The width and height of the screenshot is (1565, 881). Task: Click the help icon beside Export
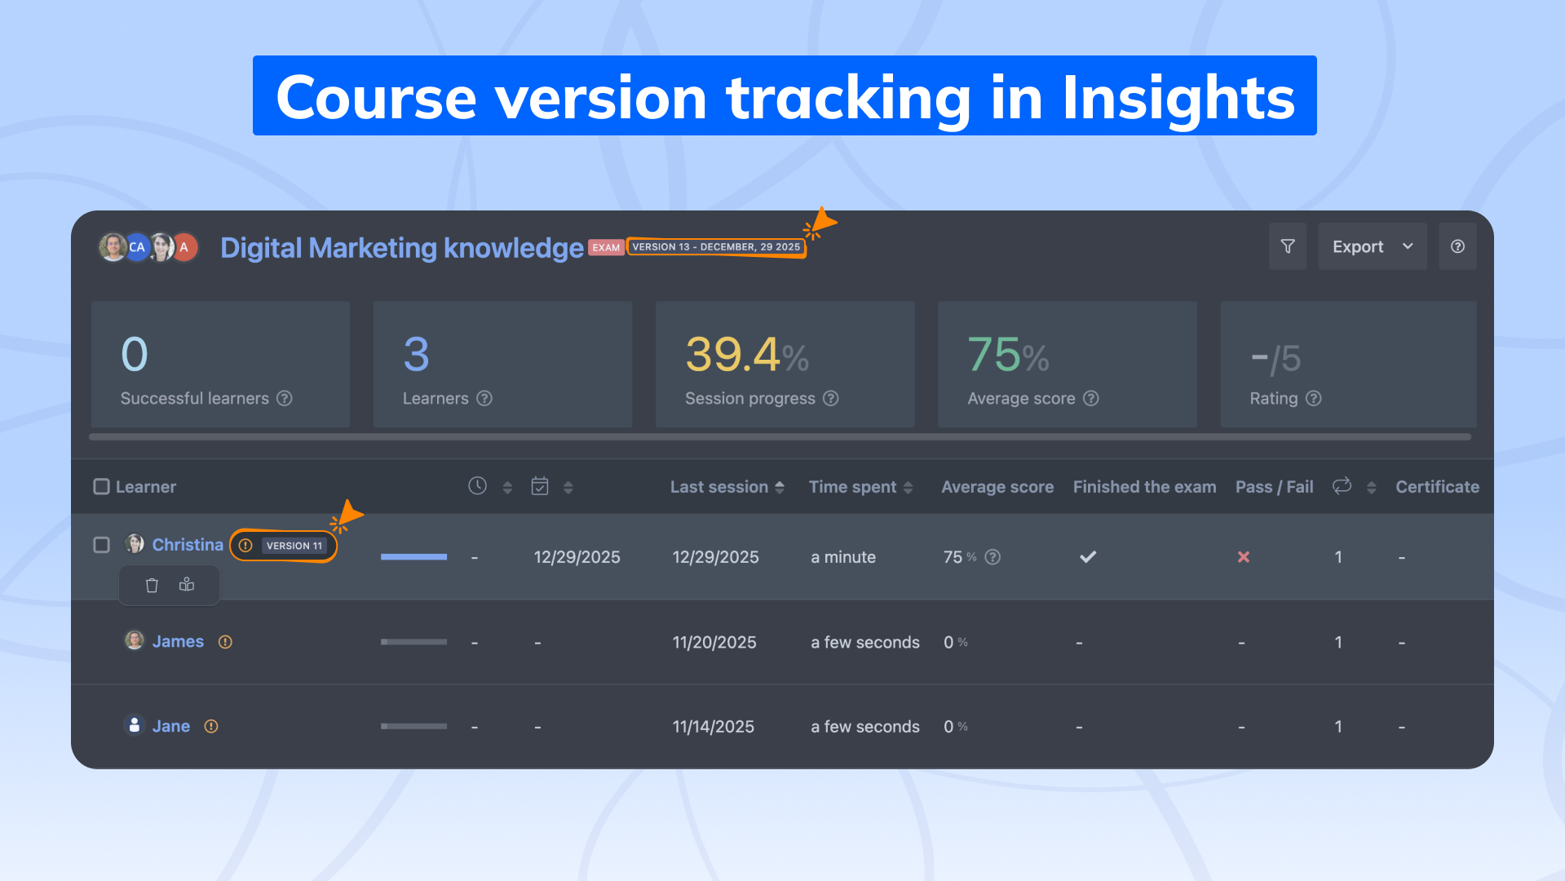point(1457,246)
